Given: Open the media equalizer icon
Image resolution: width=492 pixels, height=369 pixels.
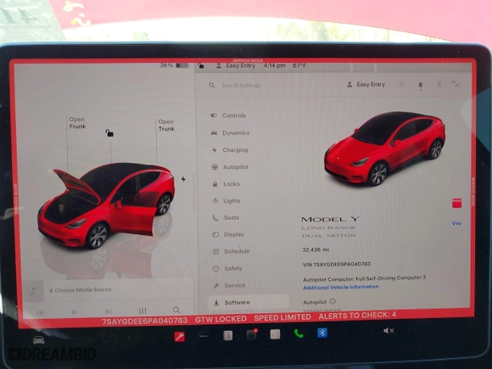Looking at the screenshot, I should (x=143, y=311).
